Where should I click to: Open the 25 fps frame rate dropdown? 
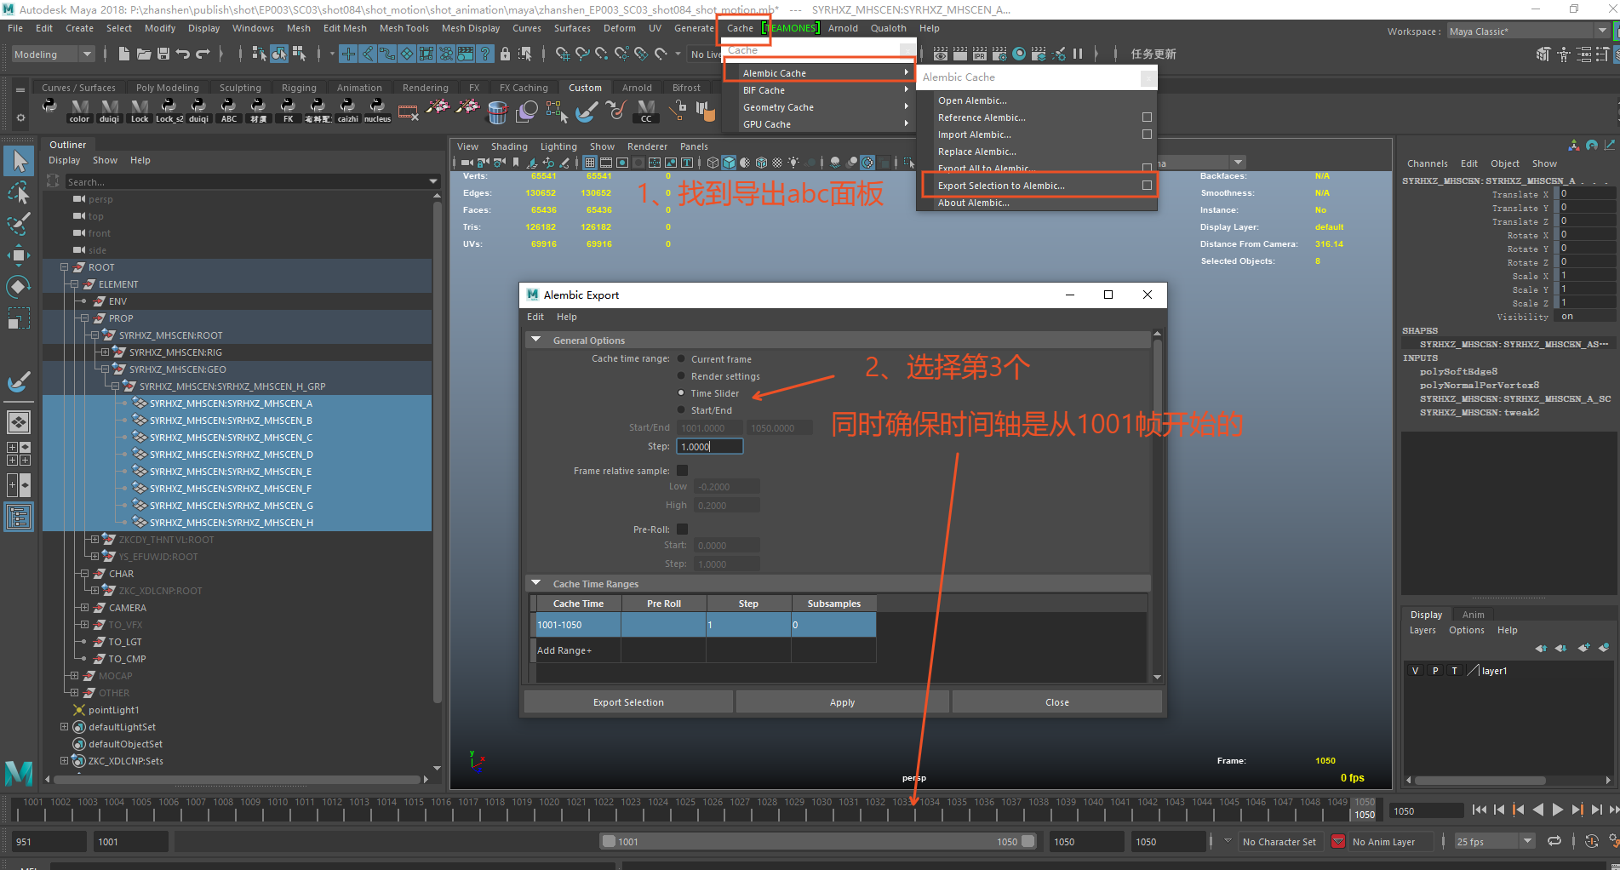click(1494, 842)
